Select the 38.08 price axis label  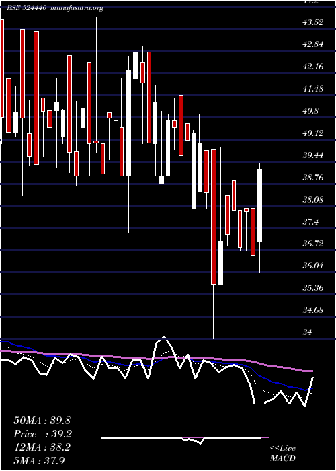click(x=313, y=200)
